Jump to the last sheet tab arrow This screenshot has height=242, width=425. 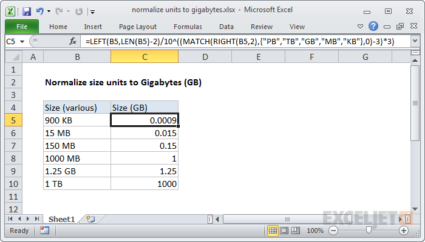click(37, 219)
